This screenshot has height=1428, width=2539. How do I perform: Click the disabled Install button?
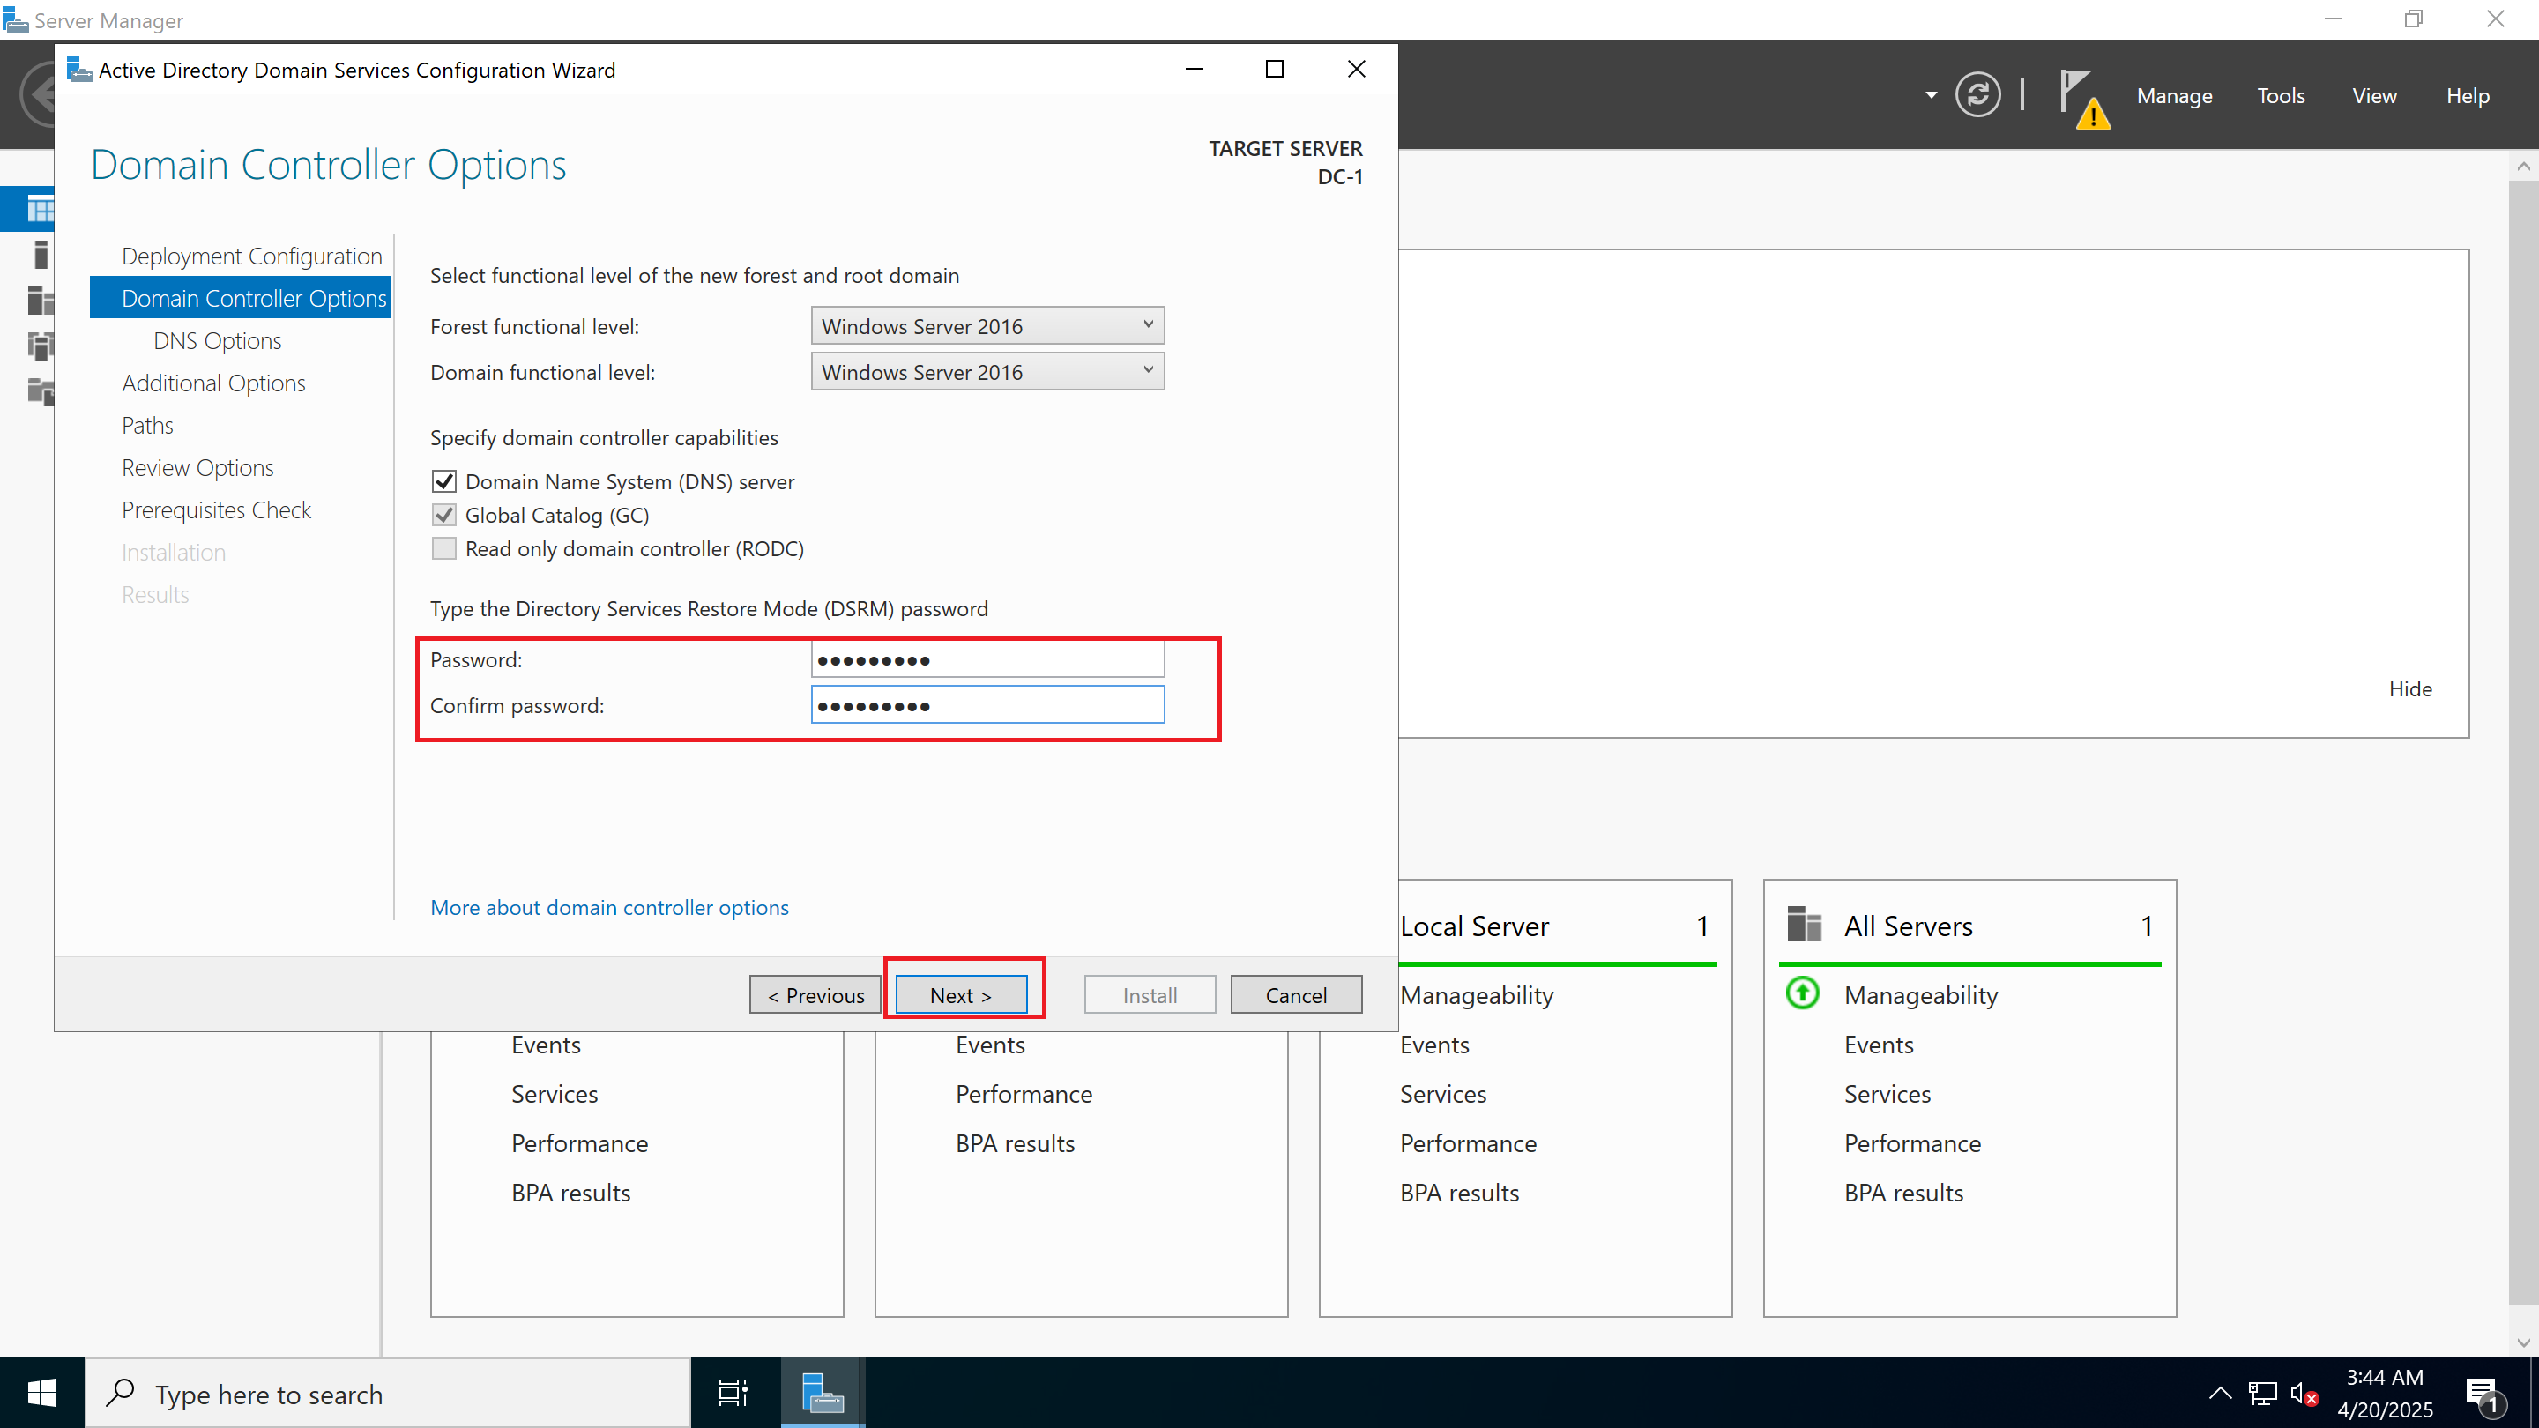[1150, 994]
